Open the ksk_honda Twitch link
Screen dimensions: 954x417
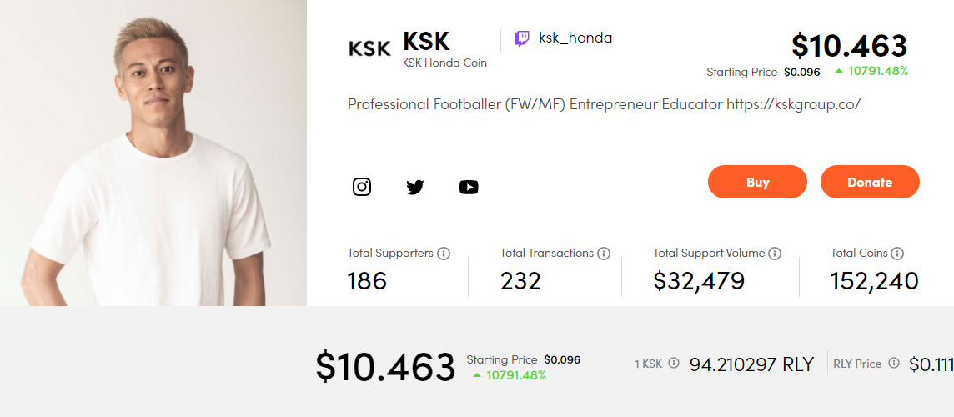coord(575,38)
